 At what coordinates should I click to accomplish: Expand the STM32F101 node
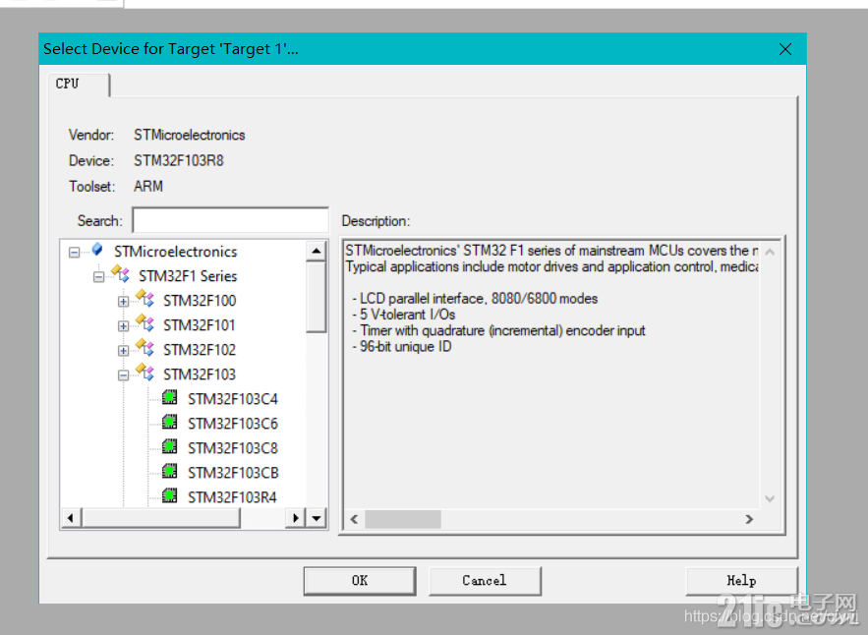124,326
